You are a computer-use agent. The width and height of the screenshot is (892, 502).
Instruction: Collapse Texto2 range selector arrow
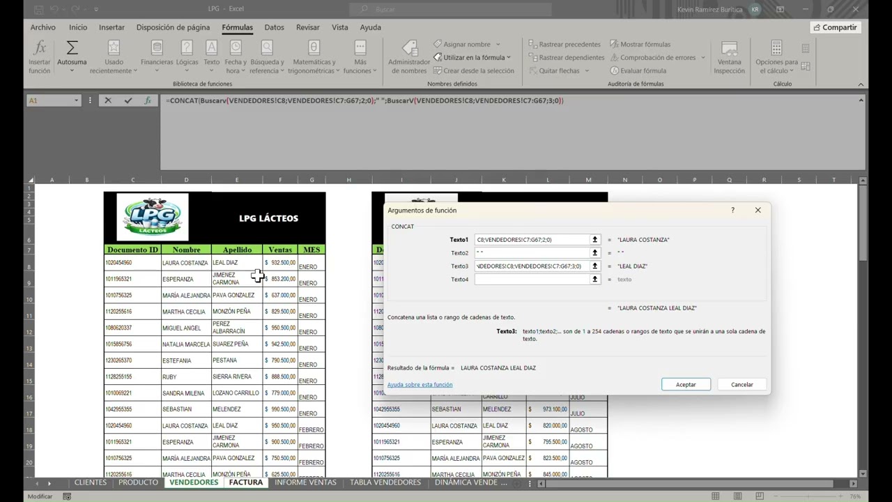594,253
